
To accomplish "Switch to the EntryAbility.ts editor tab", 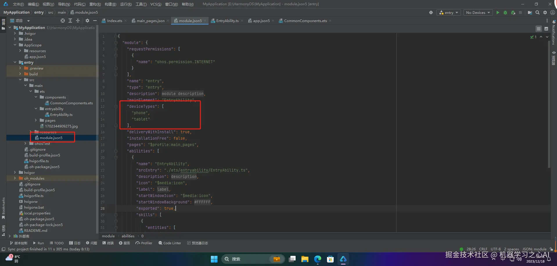I will (x=227, y=21).
